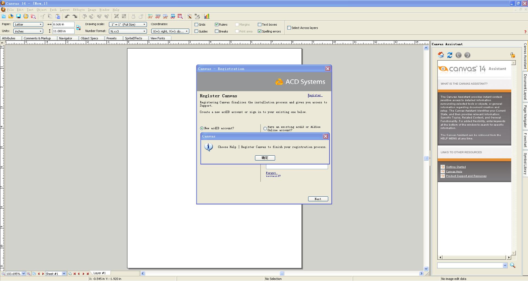Click the paper height input field
528x281 pixels.
(x=63, y=31)
